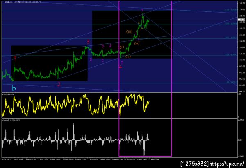246x168 pixels.
Task: Select the orange '(iii)' wave label
Action: tap(130, 31)
